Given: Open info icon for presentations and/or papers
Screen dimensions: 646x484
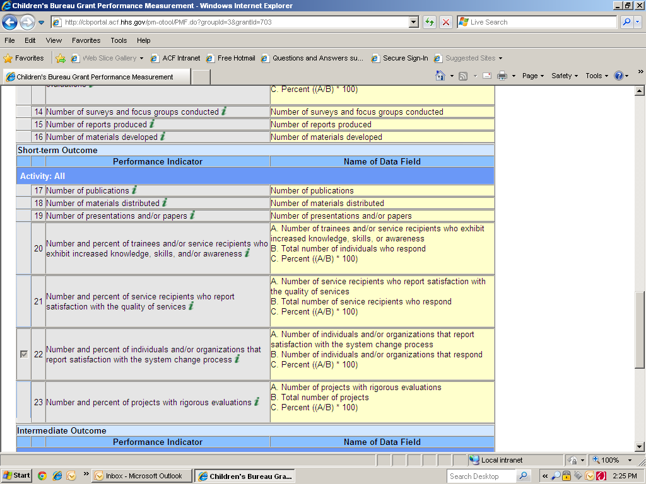Looking at the screenshot, I should 192,215.
